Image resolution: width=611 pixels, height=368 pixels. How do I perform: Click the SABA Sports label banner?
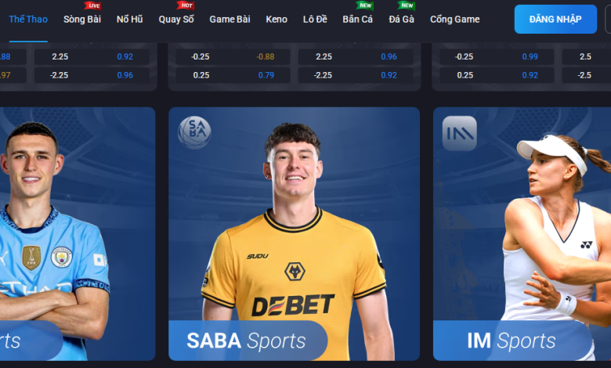[248, 341]
